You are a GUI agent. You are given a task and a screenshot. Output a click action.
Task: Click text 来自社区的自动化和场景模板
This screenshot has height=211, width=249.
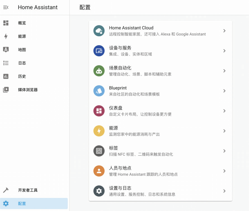(x=134, y=94)
